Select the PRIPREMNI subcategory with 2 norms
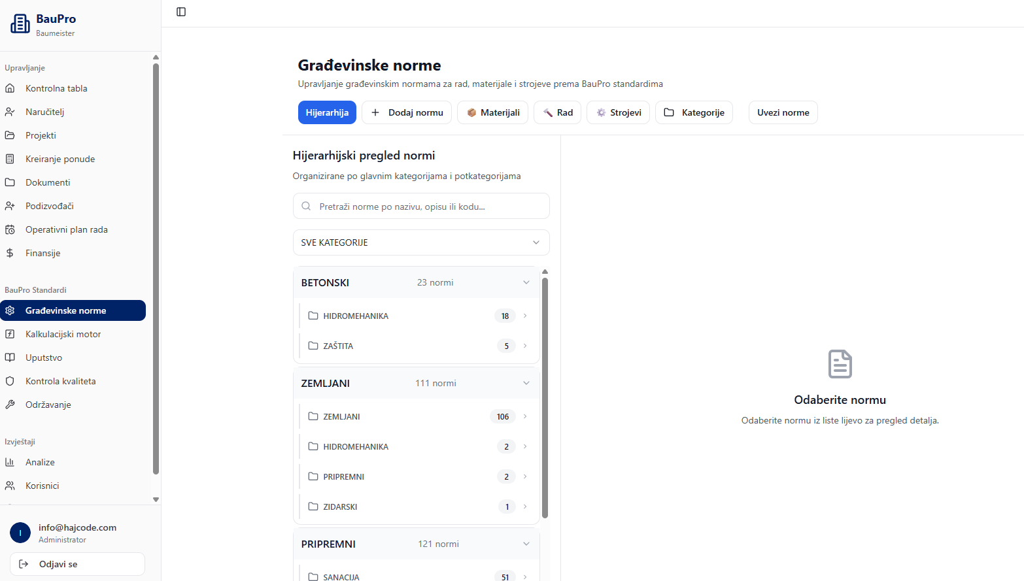The image size is (1024, 581). pyautogui.click(x=418, y=476)
